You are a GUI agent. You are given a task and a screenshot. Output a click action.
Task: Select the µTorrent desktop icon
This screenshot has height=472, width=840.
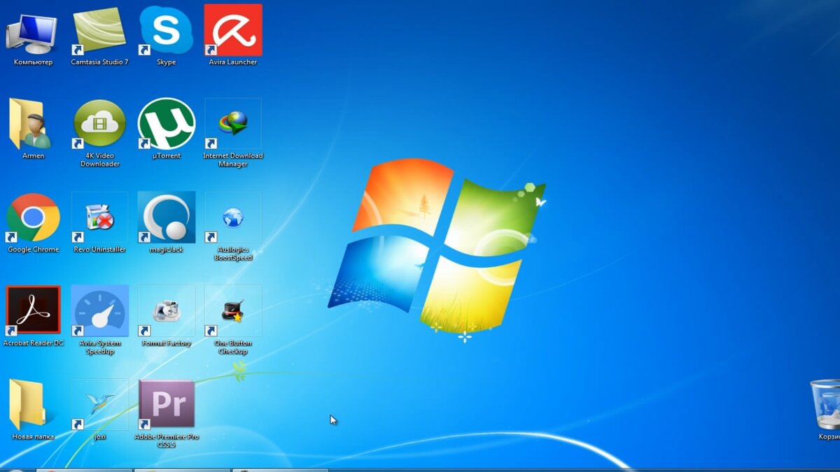click(166, 127)
